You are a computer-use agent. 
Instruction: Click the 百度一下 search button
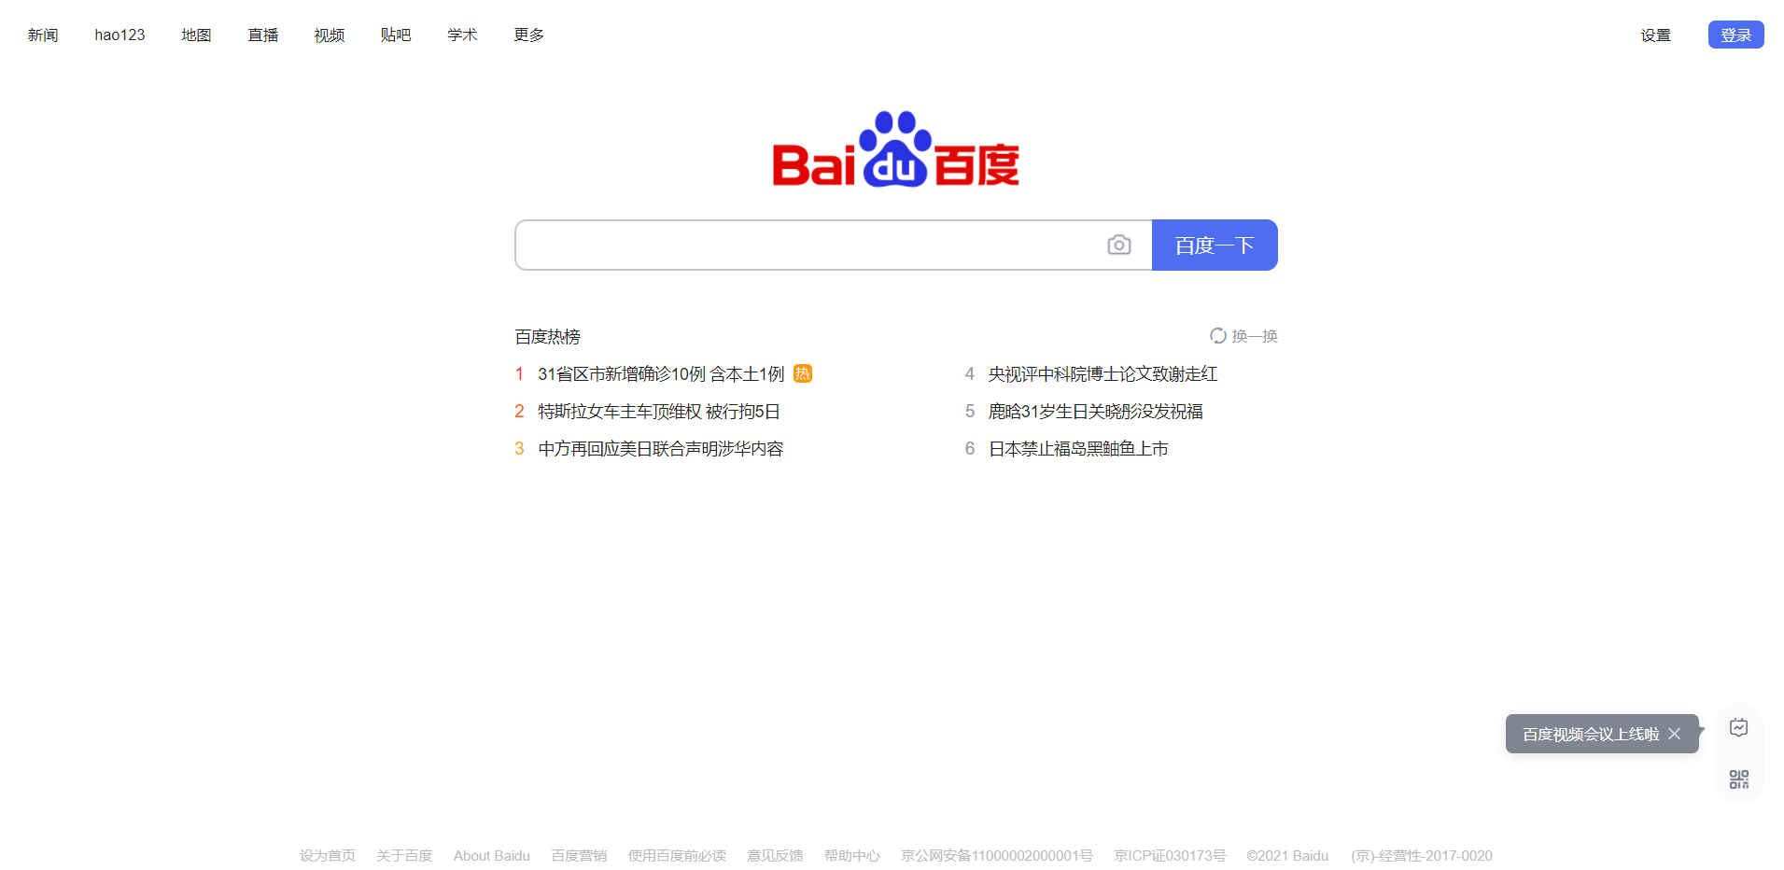pyautogui.click(x=1215, y=245)
